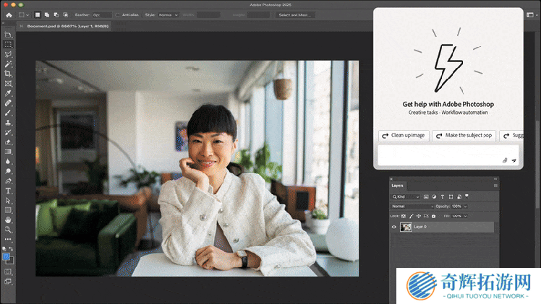
Task: Select the Rectangular Marquee tool
Action: pos(9,44)
